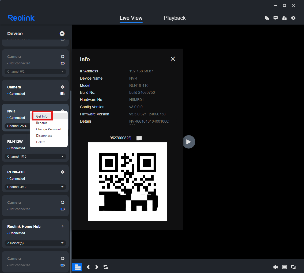The height and width of the screenshot is (273, 304).
Task: Open the 2 Device(s) dropdown
Action: [x=35, y=243]
